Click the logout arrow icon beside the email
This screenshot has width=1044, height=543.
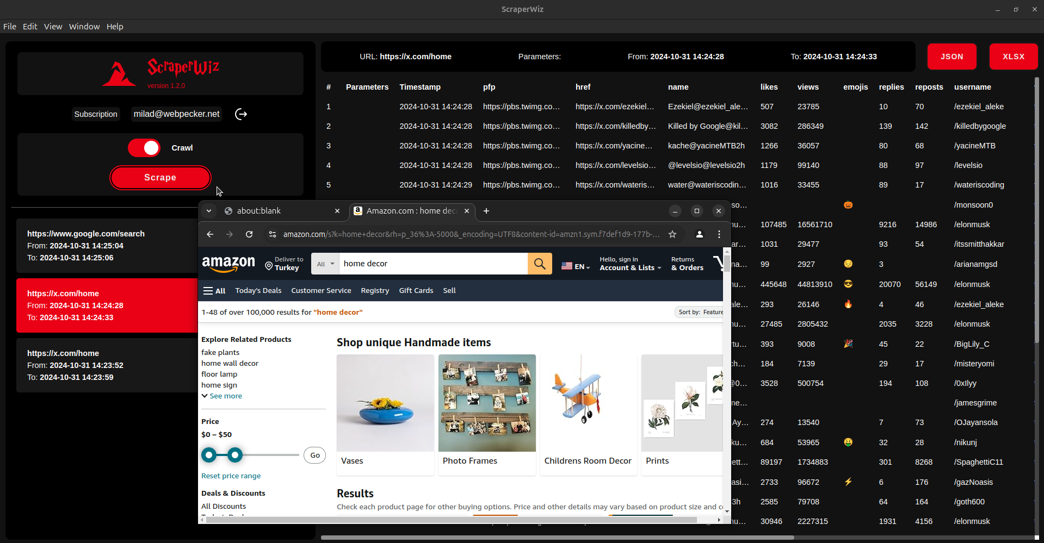[241, 114]
